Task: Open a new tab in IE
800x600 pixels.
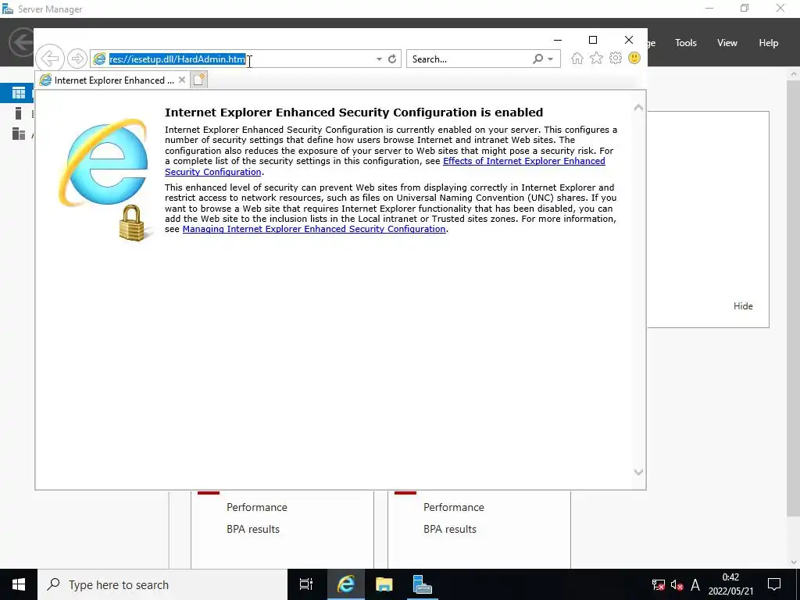Action: pyautogui.click(x=199, y=80)
